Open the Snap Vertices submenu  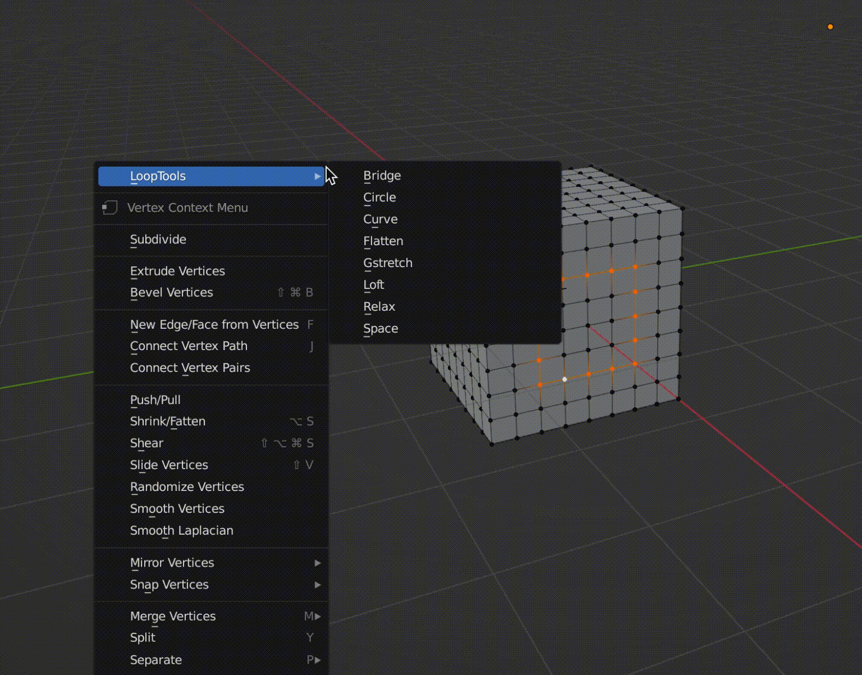point(169,585)
